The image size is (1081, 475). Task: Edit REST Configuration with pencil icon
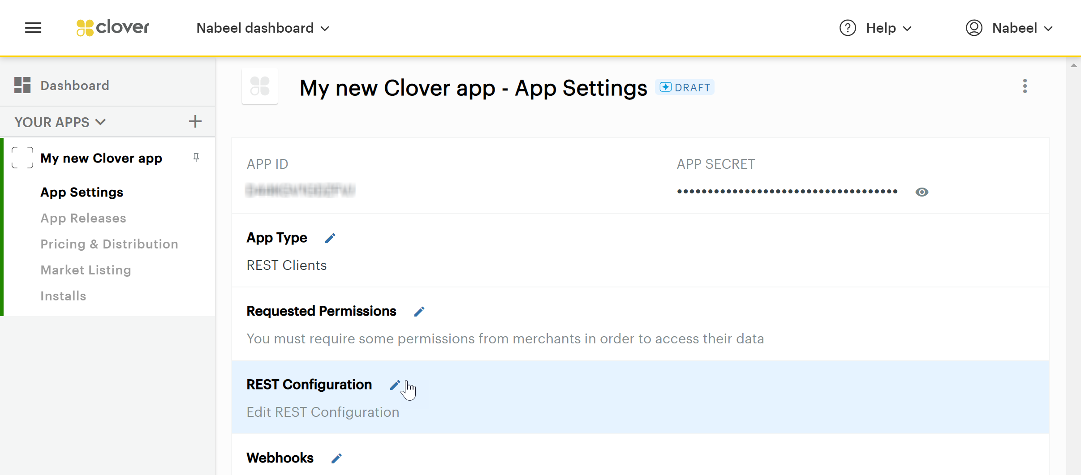395,385
